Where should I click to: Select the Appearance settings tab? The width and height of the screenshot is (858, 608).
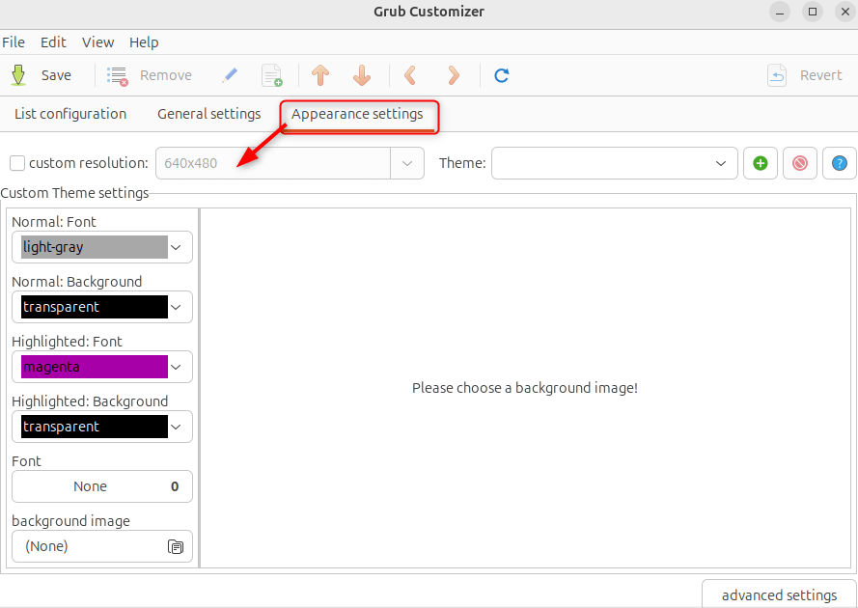pos(357,114)
